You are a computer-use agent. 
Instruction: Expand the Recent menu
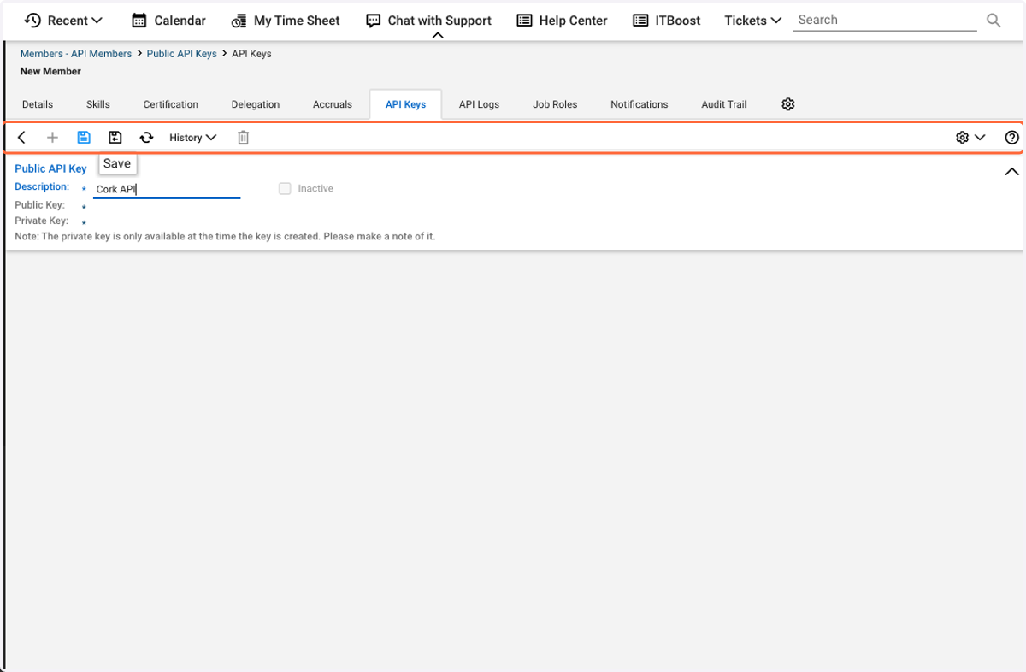click(63, 21)
